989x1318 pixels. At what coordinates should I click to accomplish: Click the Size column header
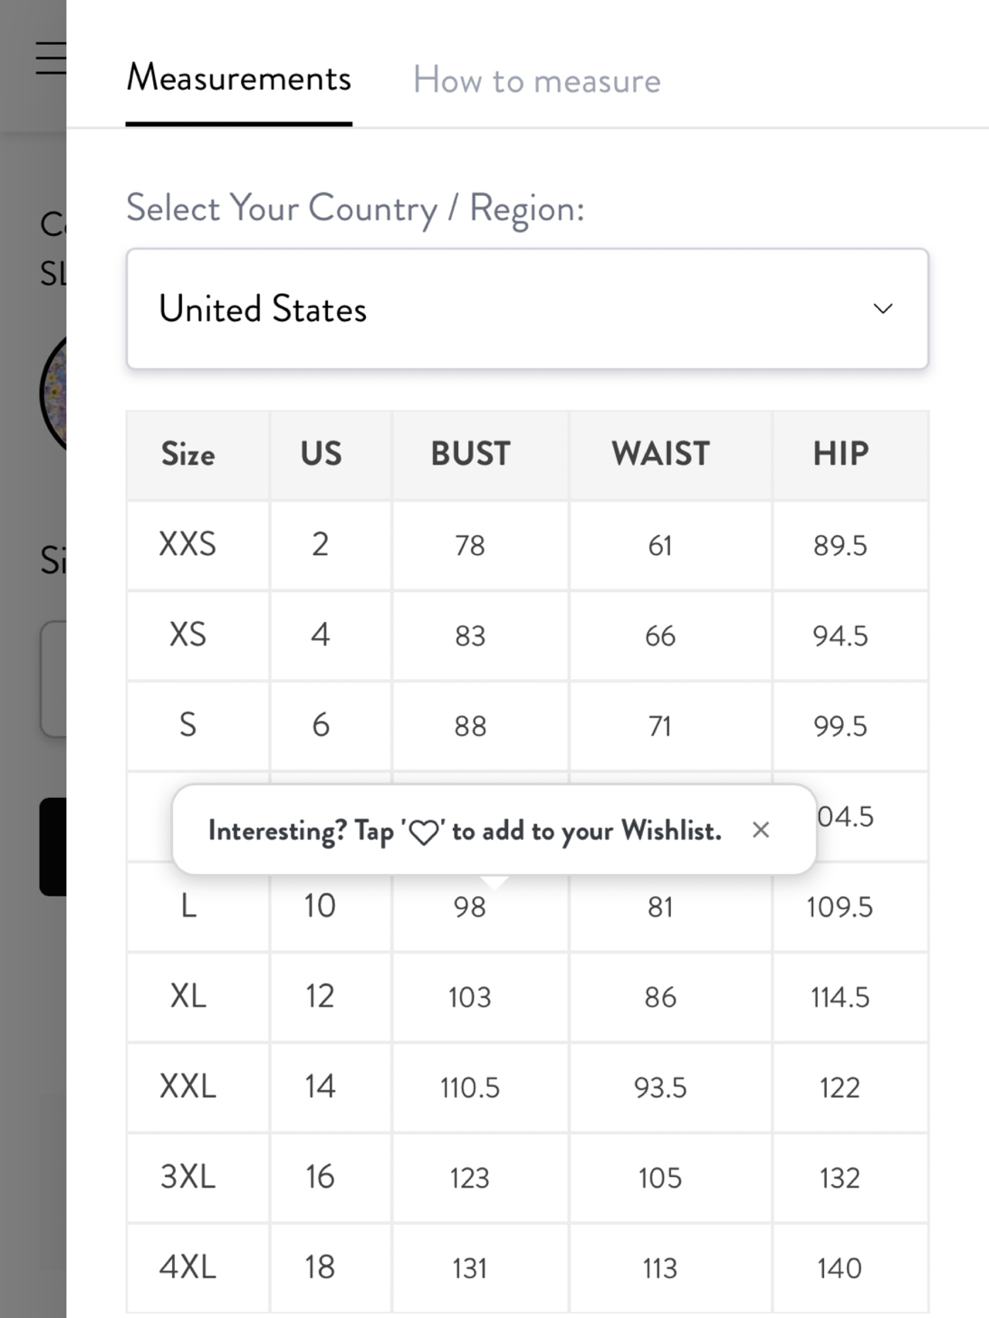pyautogui.click(x=188, y=454)
